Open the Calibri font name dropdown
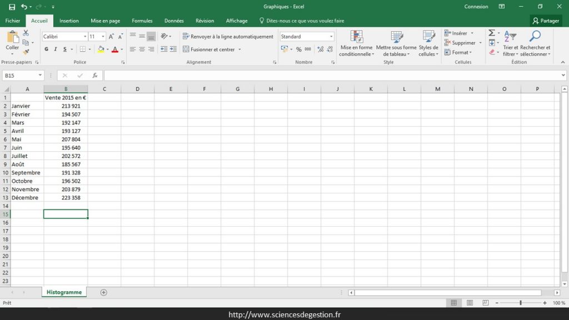This screenshot has height=320, width=569. (x=84, y=36)
